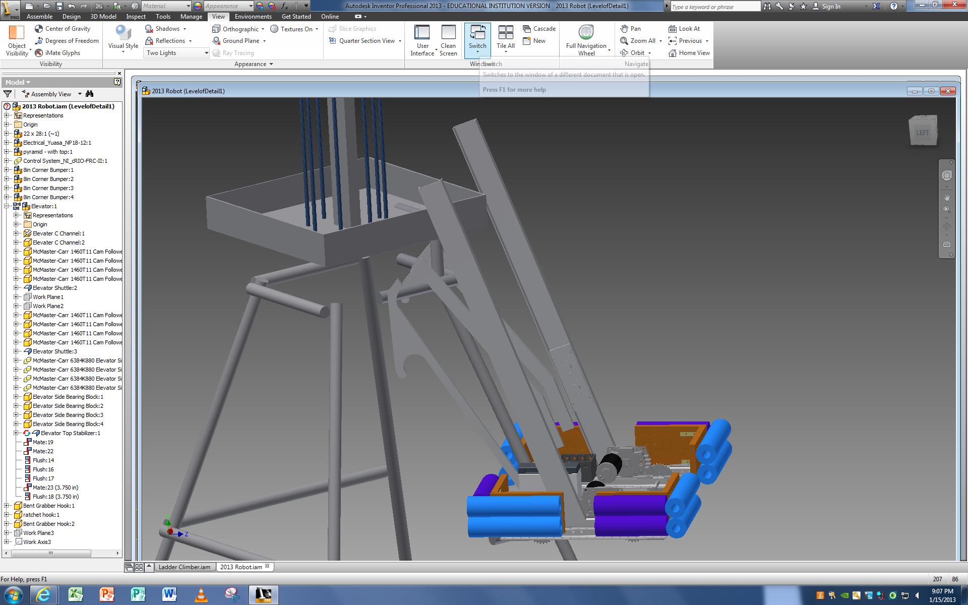Open the Environments ribbon tab

coord(253,17)
